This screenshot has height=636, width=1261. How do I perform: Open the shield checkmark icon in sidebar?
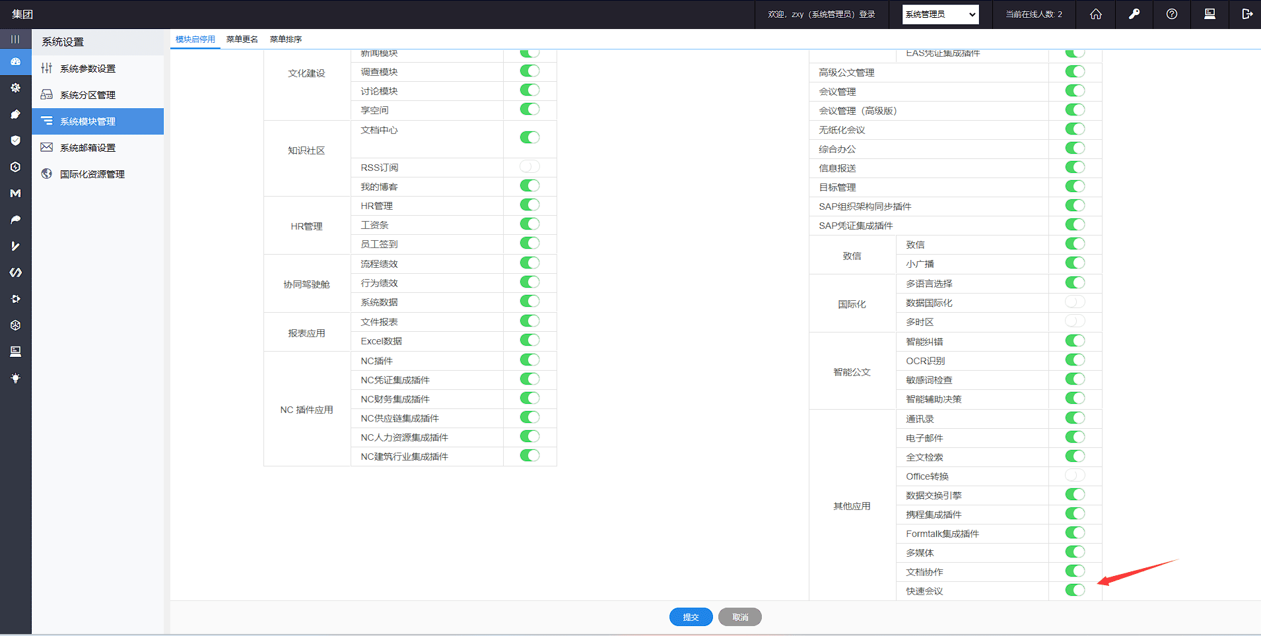tap(15, 141)
